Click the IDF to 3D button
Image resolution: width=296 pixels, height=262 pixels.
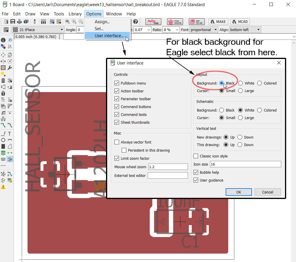pos(197,21)
